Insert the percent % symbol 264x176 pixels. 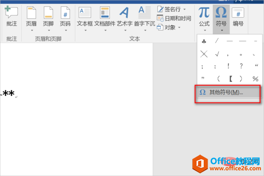pyautogui.click(x=255, y=79)
